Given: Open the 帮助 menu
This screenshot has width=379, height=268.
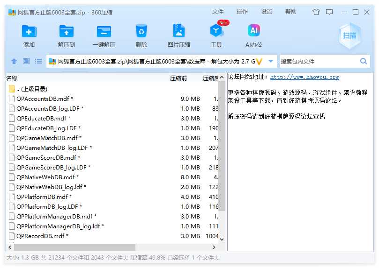Looking at the screenshot, I should 291,12.
